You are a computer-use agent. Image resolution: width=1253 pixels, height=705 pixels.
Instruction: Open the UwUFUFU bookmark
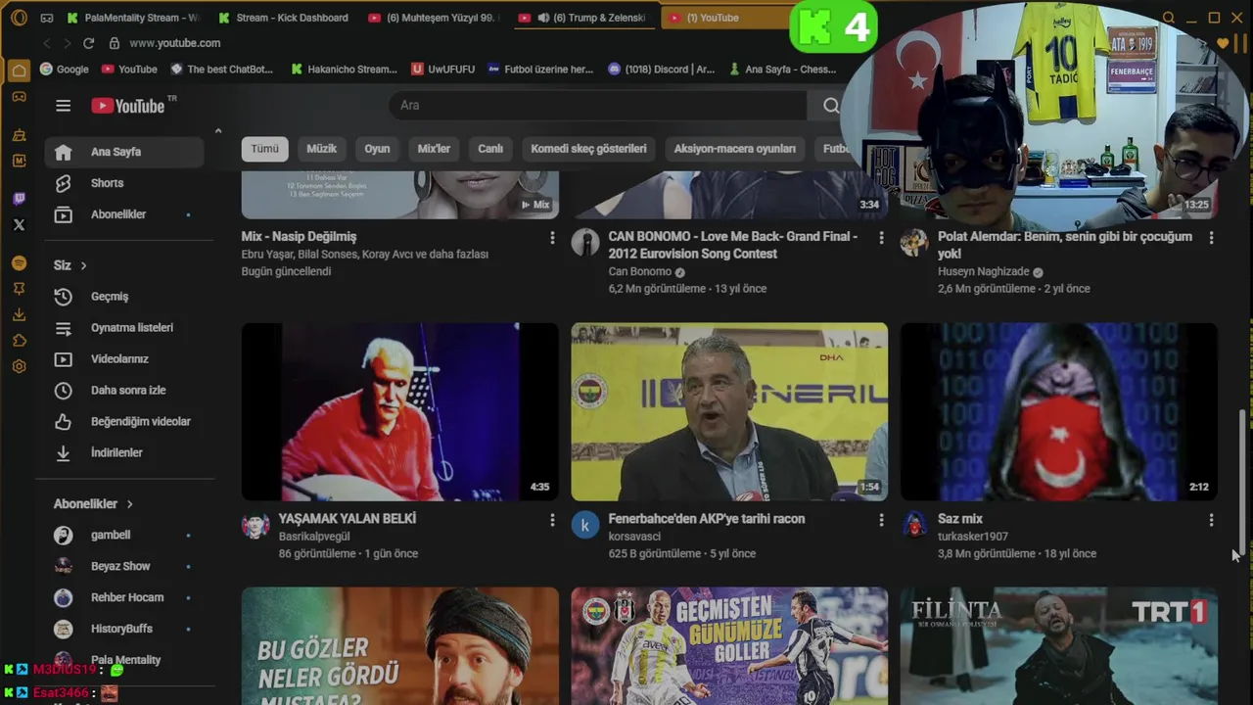coord(443,70)
